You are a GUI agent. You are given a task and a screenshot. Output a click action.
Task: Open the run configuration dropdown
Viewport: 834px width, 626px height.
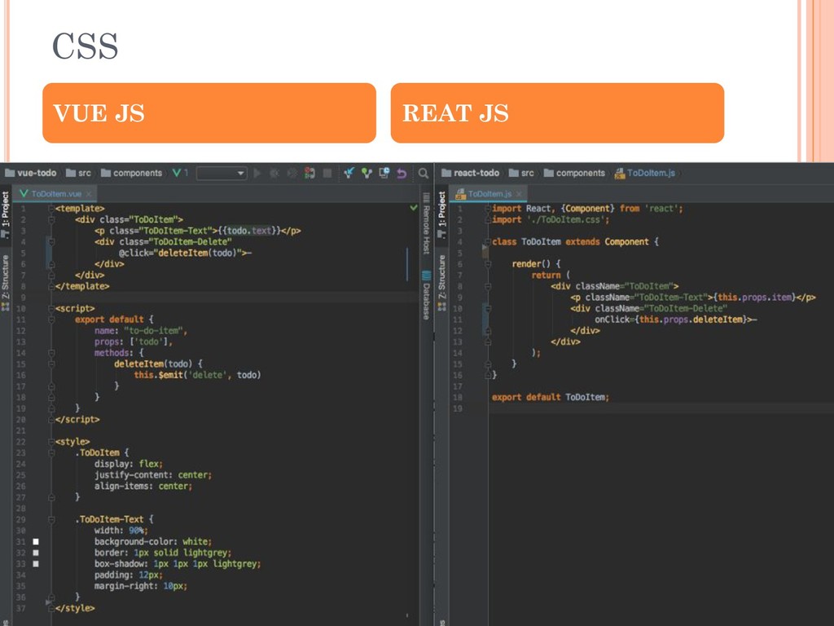222,173
